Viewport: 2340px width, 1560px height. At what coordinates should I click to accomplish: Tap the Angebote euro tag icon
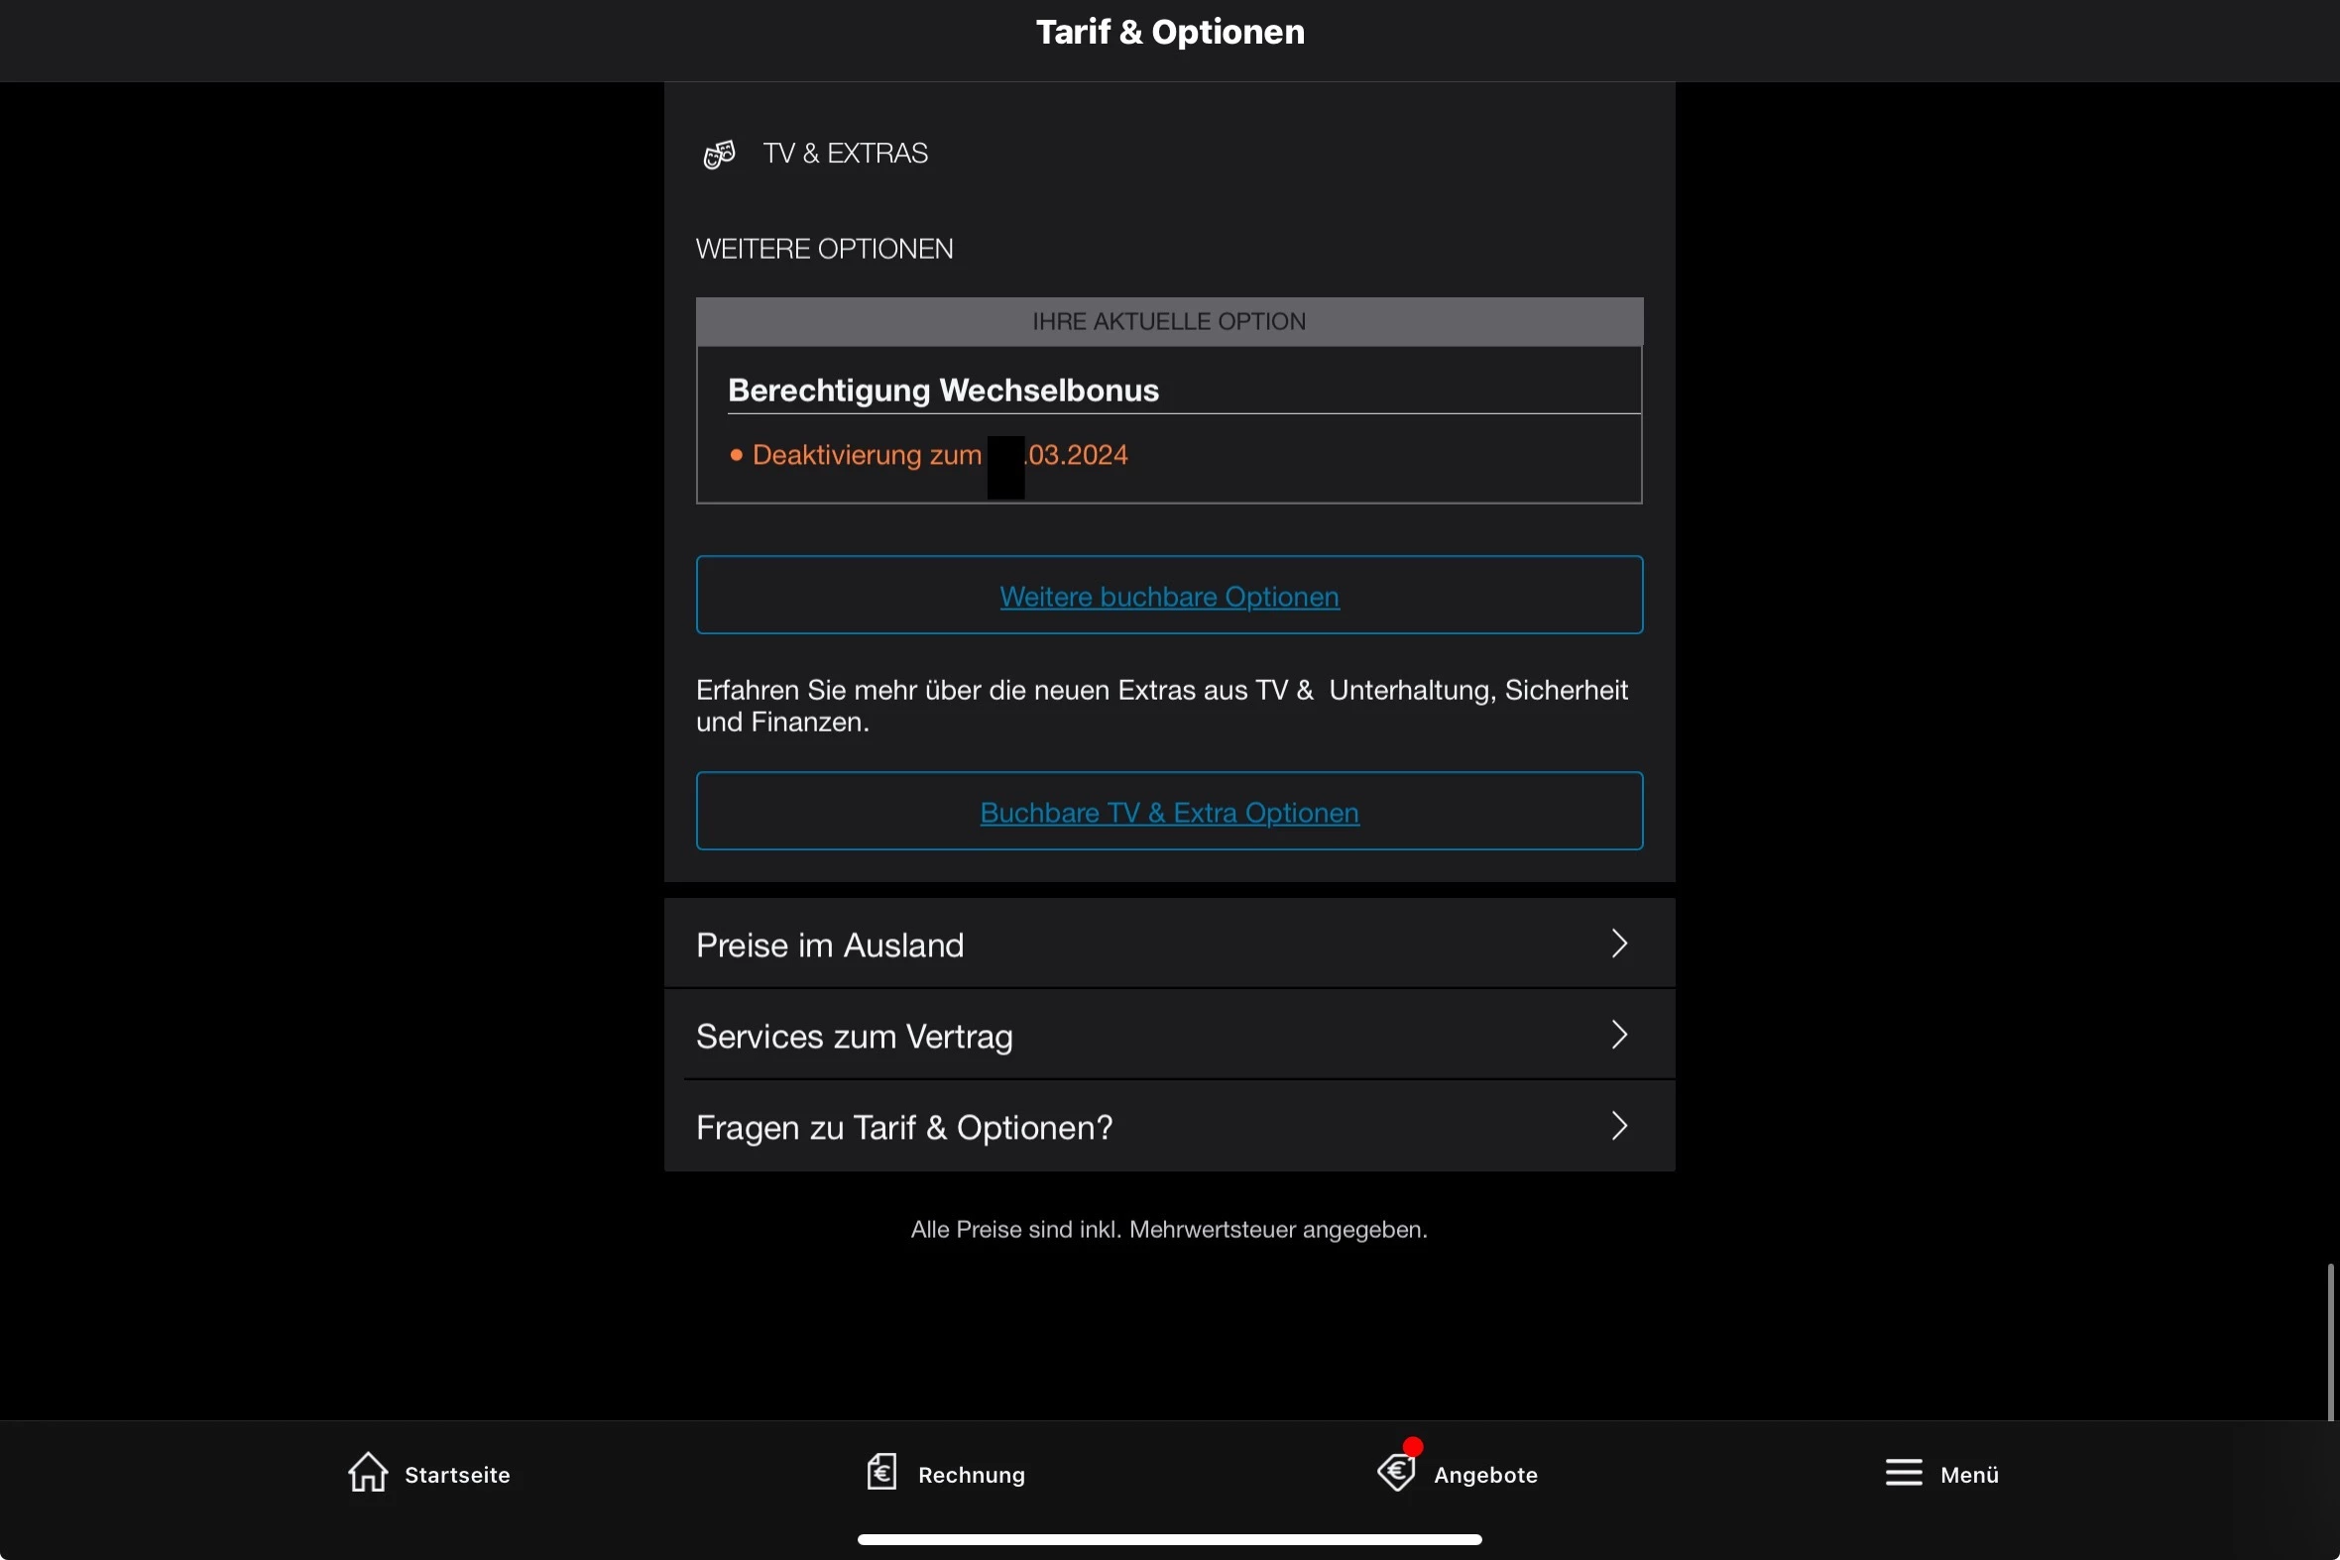pos(1395,1473)
